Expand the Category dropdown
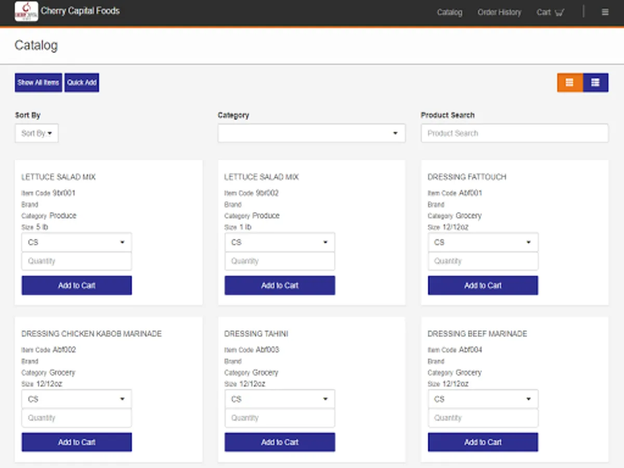Image resolution: width=624 pixels, height=468 pixels. (x=311, y=133)
